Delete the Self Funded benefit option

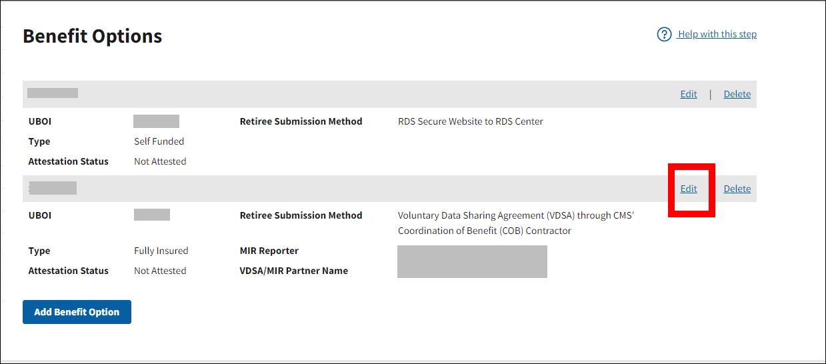(737, 94)
